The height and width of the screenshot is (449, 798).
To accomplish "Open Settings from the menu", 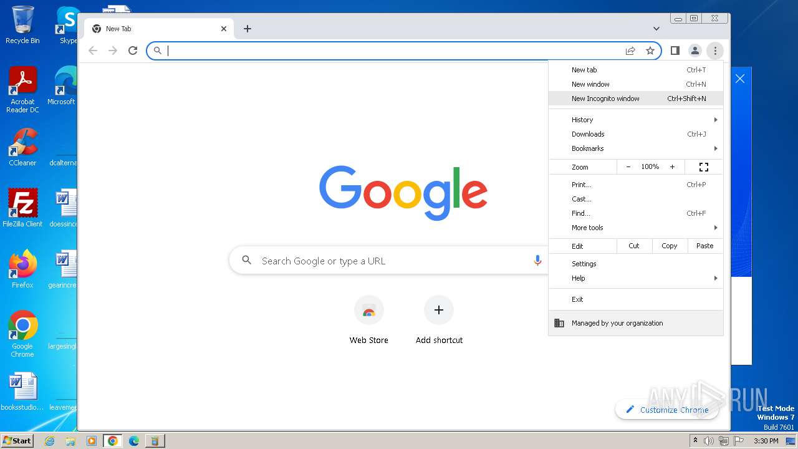I will (636, 264).
